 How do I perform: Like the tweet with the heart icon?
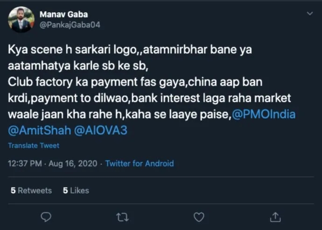(x=199, y=217)
